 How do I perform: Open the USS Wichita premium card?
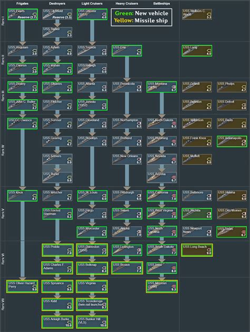pos(197,214)
